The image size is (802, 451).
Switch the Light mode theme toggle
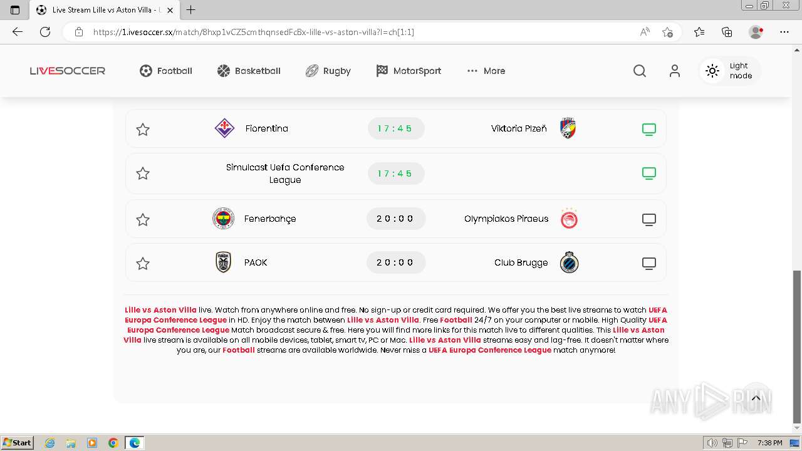[730, 71]
